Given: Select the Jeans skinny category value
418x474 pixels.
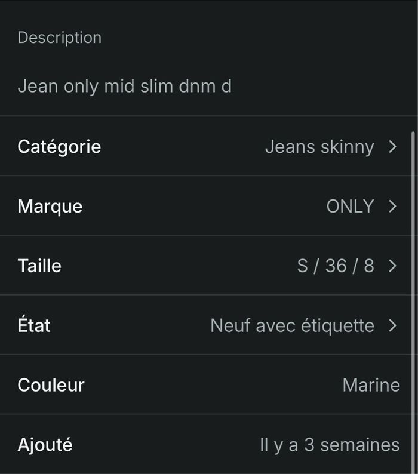Looking at the screenshot, I should point(319,147).
